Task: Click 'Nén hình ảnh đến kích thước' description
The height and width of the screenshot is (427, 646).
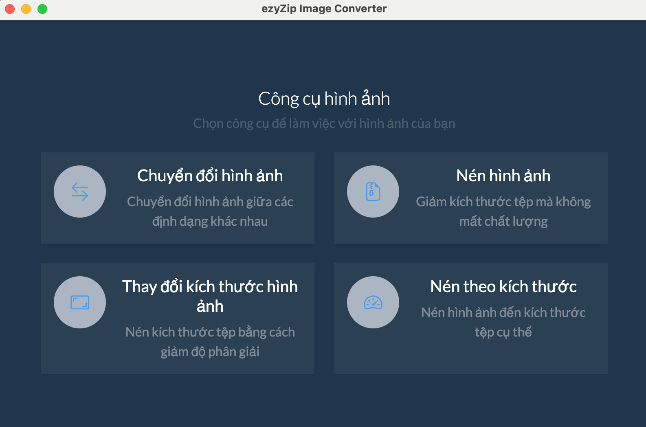Action: pyautogui.click(x=503, y=313)
